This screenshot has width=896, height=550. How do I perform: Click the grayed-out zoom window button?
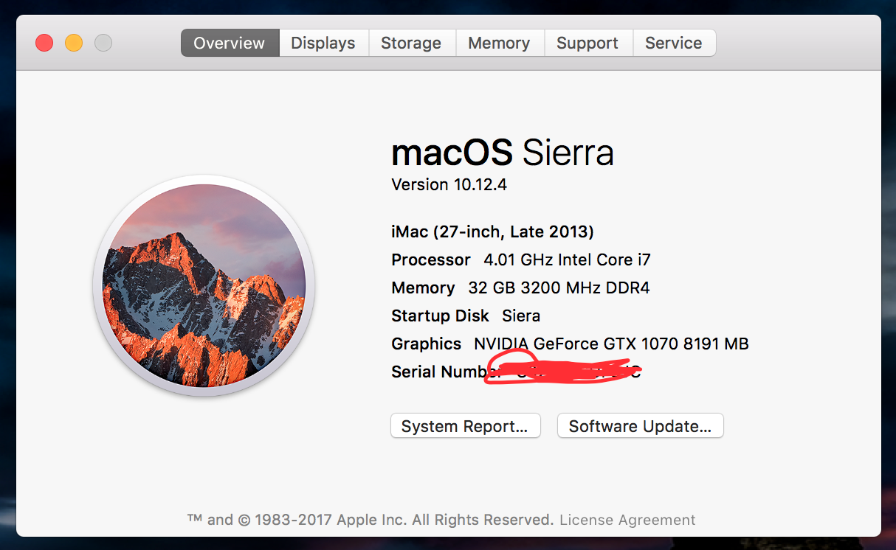[x=103, y=43]
